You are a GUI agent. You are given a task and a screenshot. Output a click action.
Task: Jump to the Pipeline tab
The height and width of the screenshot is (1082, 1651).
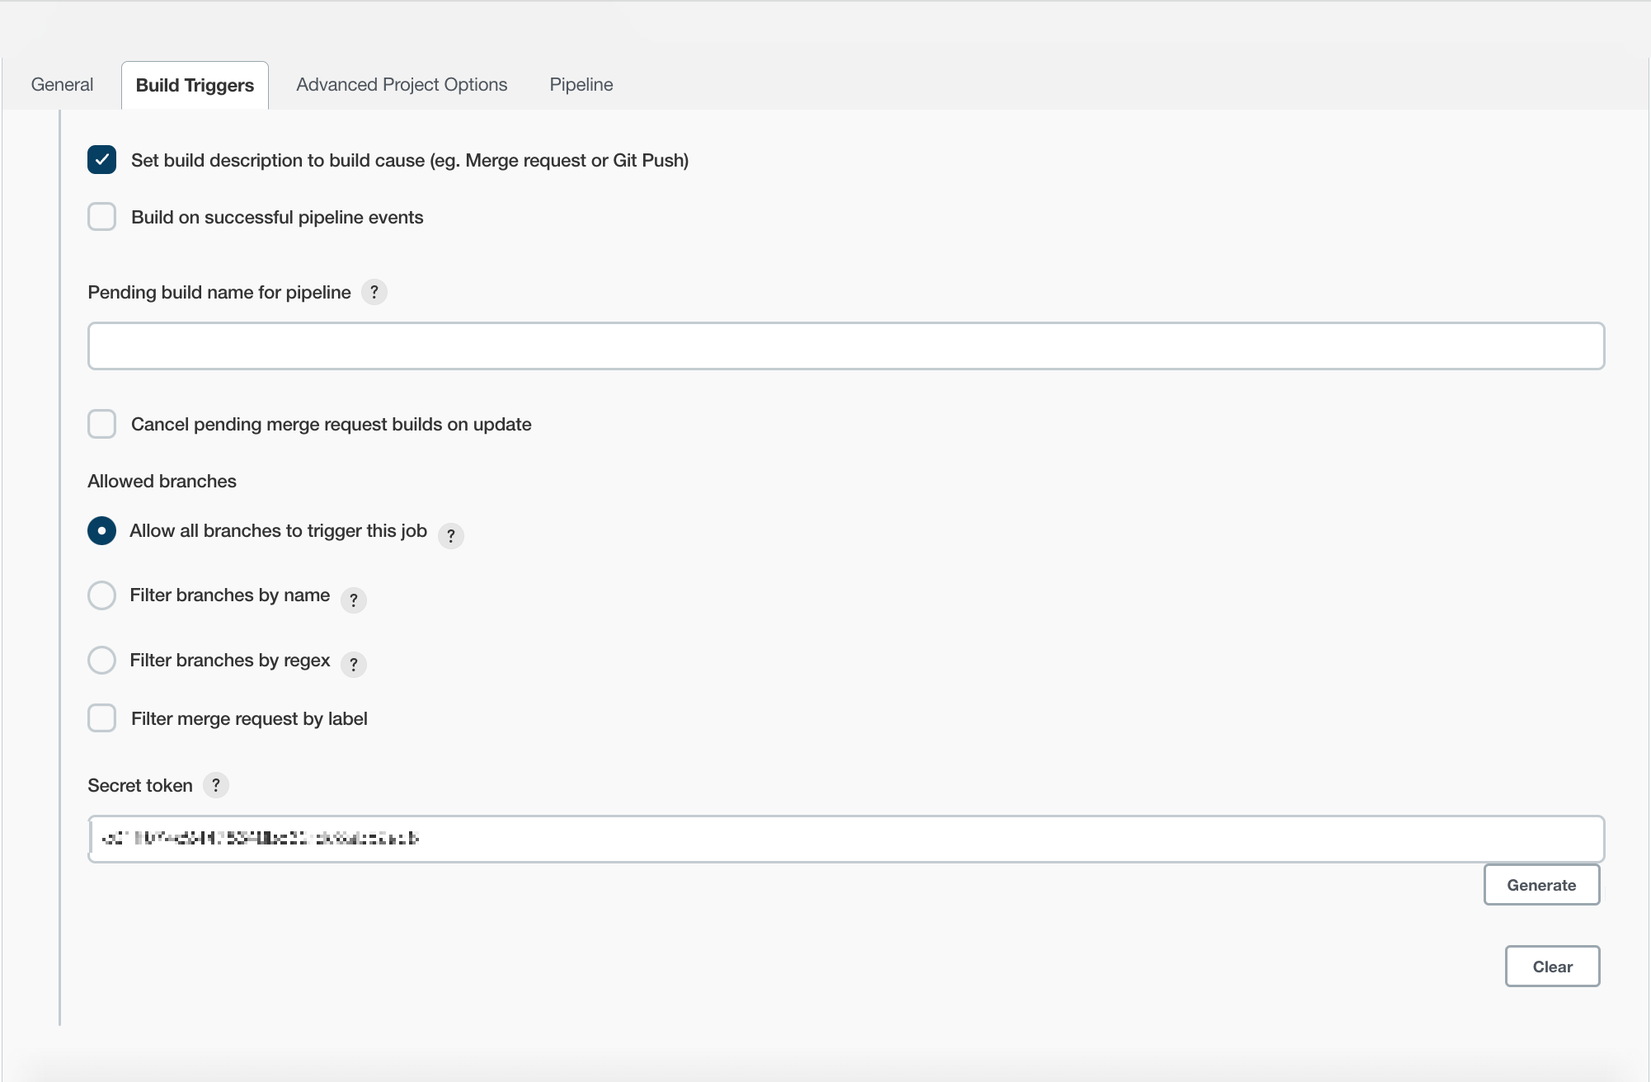click(x=581, y=85)
